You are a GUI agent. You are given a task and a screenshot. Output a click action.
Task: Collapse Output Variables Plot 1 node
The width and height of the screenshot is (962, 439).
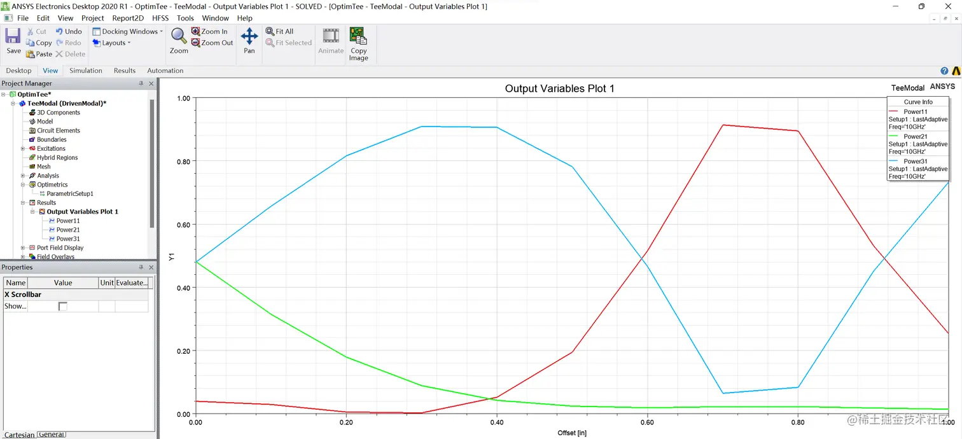click(x=32, y=211)
